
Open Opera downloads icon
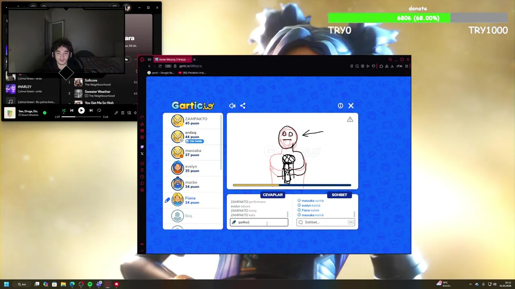tap(392, 66)
